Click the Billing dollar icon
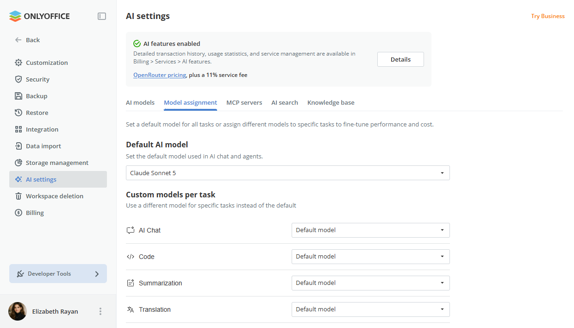 tap(19, 213)
